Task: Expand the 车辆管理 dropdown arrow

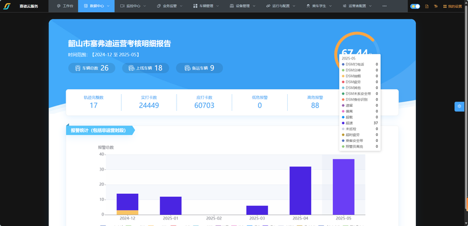Action: pyautogui.click(x=218, y=6)
